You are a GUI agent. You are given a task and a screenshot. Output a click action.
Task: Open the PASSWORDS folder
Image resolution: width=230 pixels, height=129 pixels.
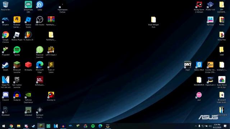coord(199,81)
